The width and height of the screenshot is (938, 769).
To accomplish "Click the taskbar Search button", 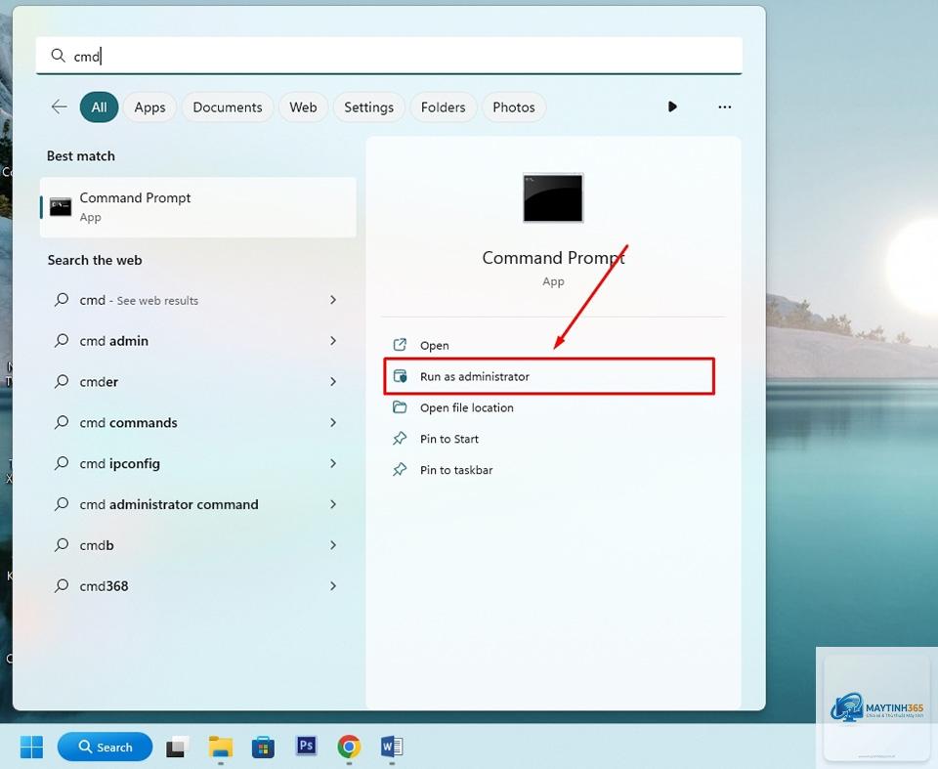I will click(x=105, y=747).
